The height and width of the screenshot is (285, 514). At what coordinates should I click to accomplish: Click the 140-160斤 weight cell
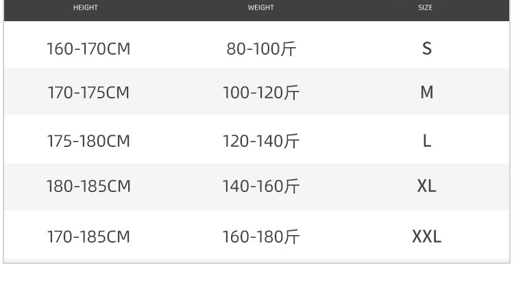point(261,186)
